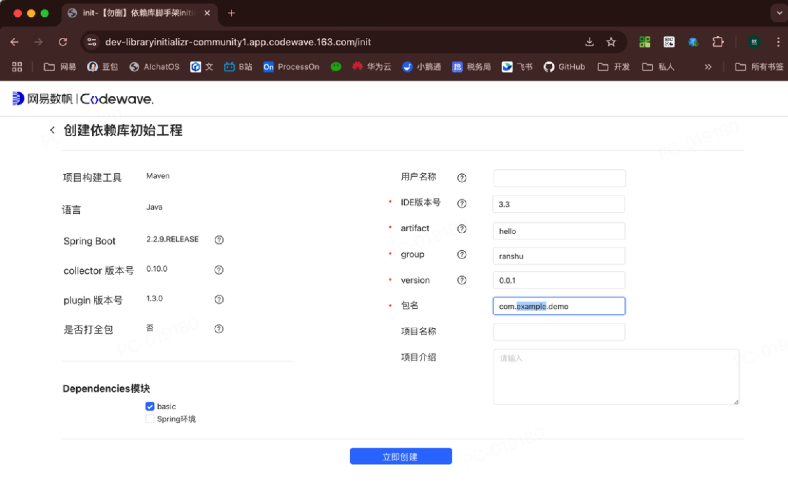Click help icon next to 是否打全包
Image resolution: width=788 pixels, height=503 pixels.
(x=219, y=329)
